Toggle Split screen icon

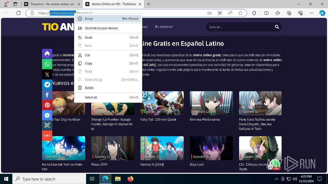coord(266,13)
